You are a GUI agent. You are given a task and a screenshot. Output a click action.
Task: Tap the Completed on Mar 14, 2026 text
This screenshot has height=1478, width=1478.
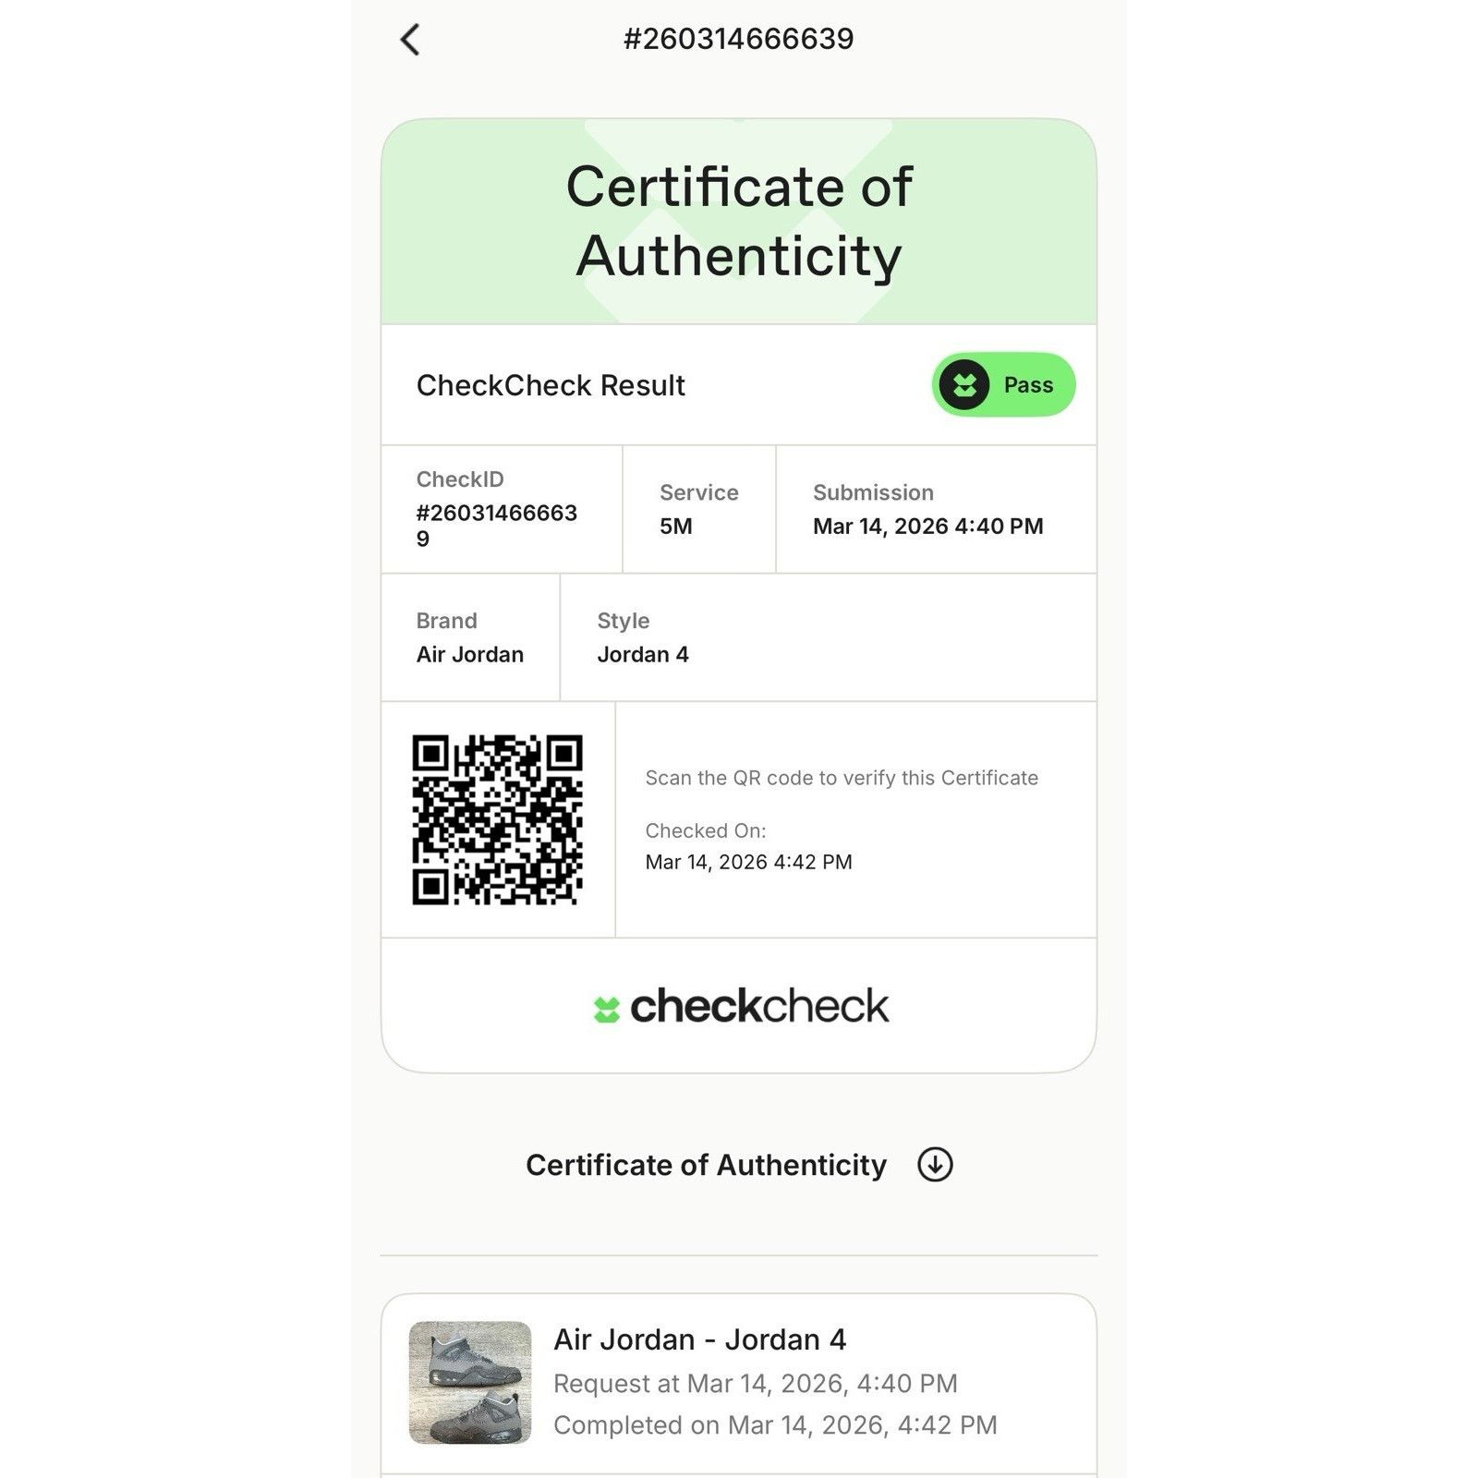[x=775, y=1424]
